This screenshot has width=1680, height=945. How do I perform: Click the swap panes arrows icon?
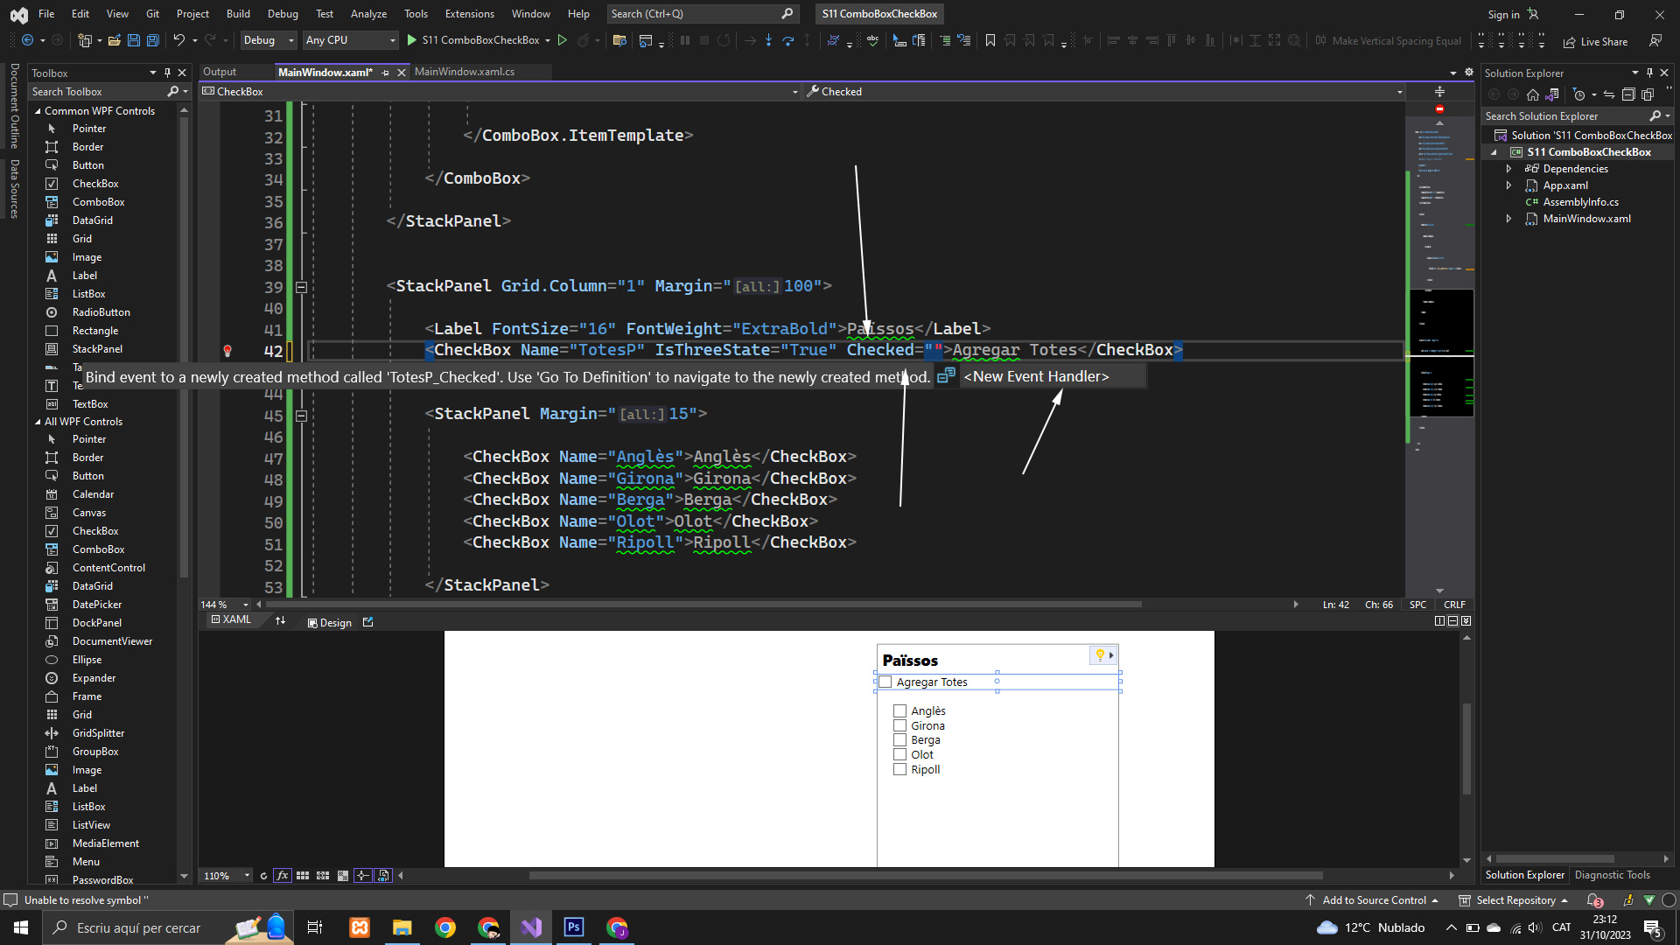(x=280, y=620)
